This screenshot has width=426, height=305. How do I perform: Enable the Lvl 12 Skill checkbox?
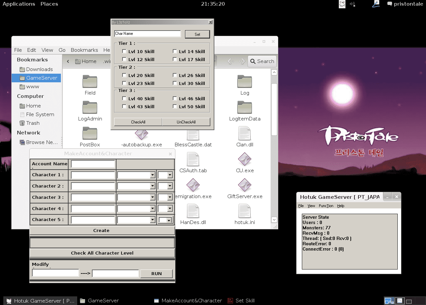point(124,59)
